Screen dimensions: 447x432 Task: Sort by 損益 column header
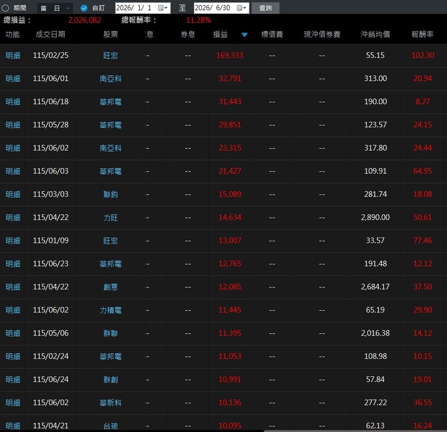point(221,34)
